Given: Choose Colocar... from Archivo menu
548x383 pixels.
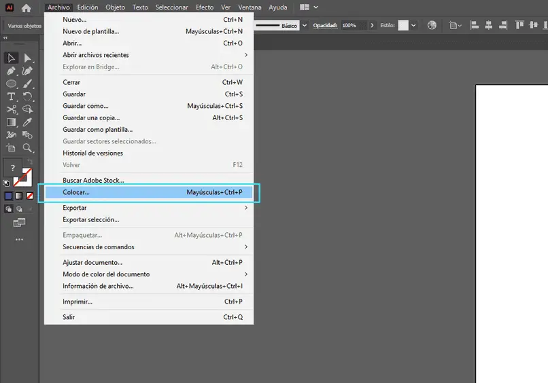Looking at the screenshot, I should [x=149, y=192].
